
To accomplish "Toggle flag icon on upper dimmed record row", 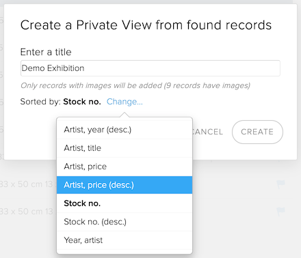I will (280, 184).
